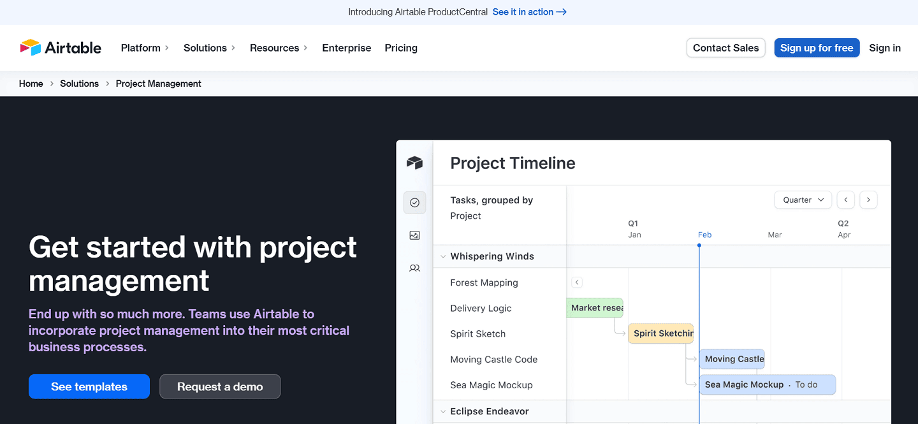Click the Request a demo button

click(x=220, y=386)
